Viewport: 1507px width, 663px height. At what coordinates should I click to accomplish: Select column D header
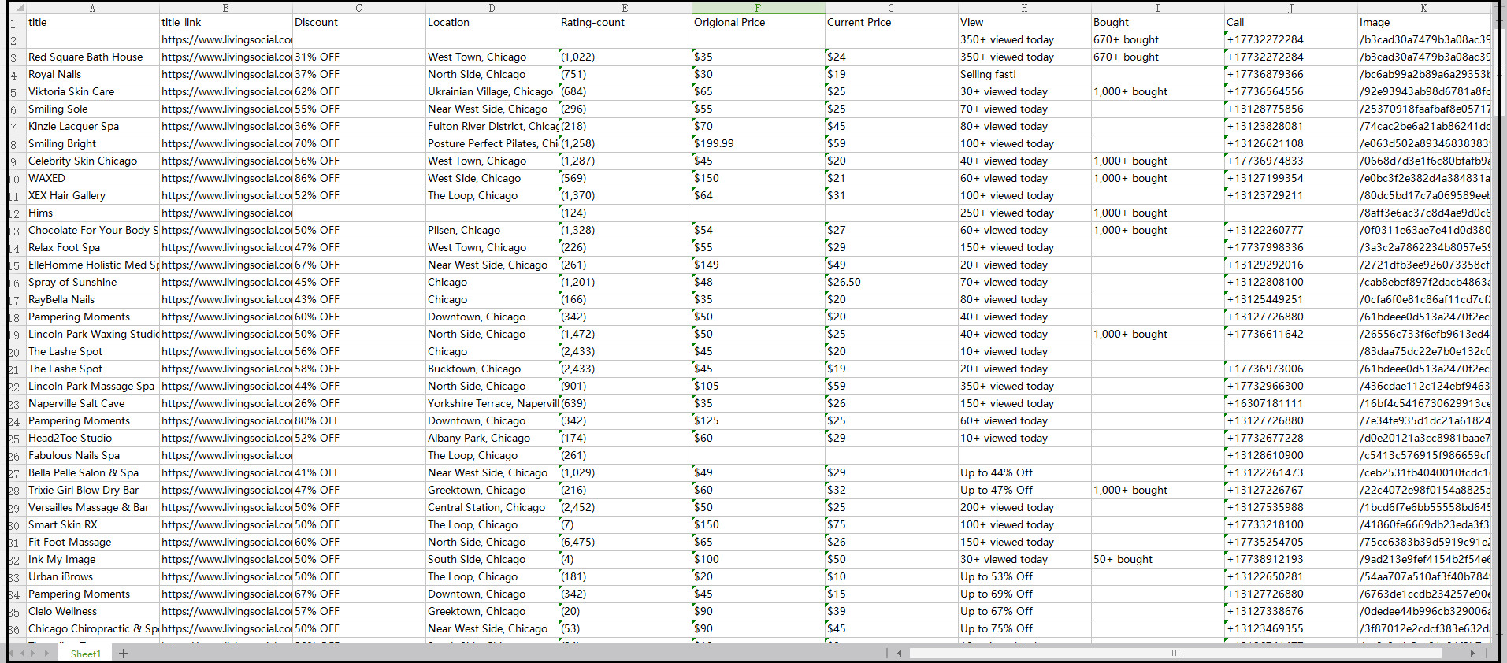pos(492,8)
